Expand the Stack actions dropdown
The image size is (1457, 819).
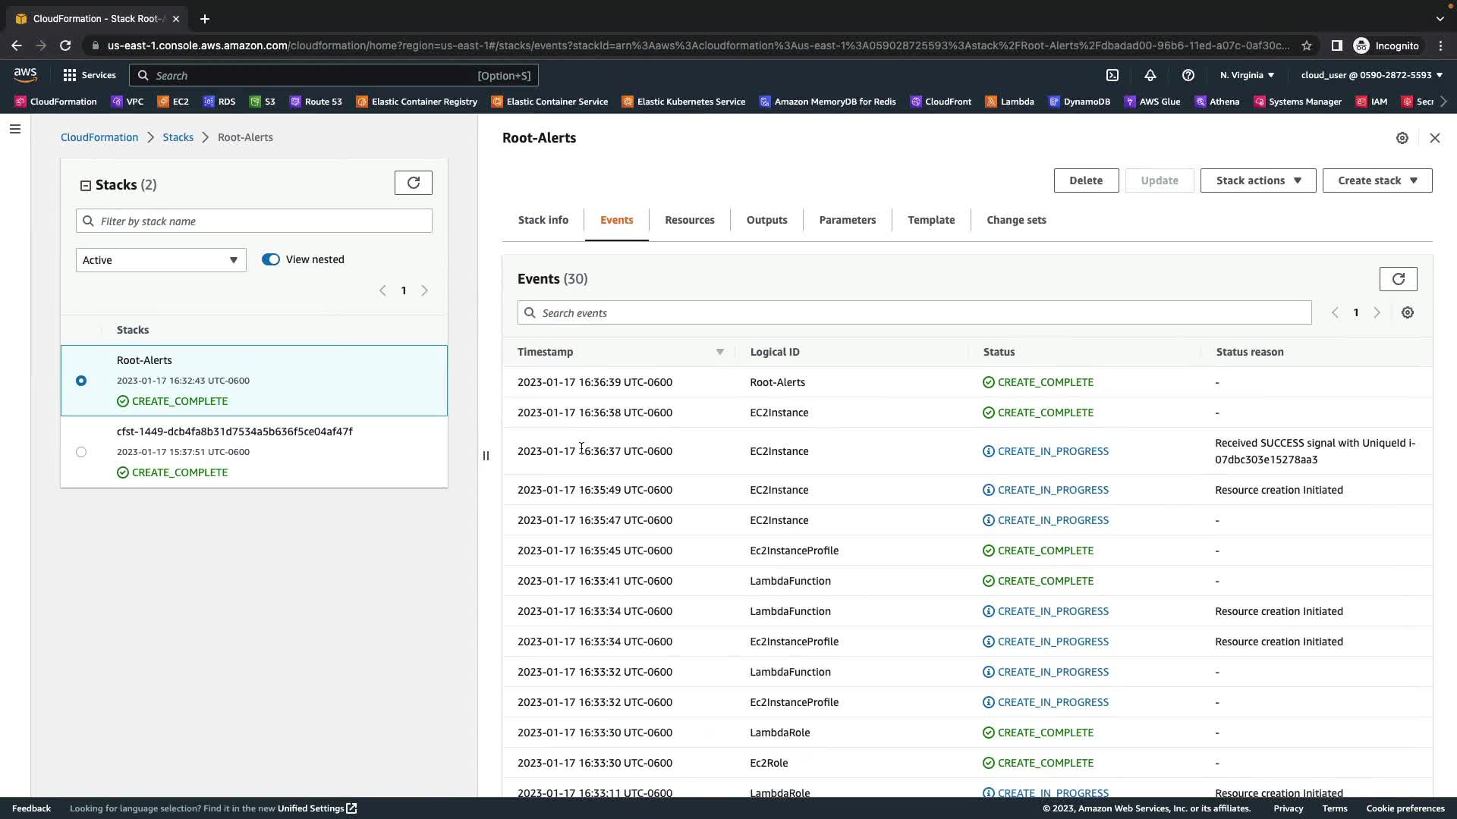point(1257,180)
